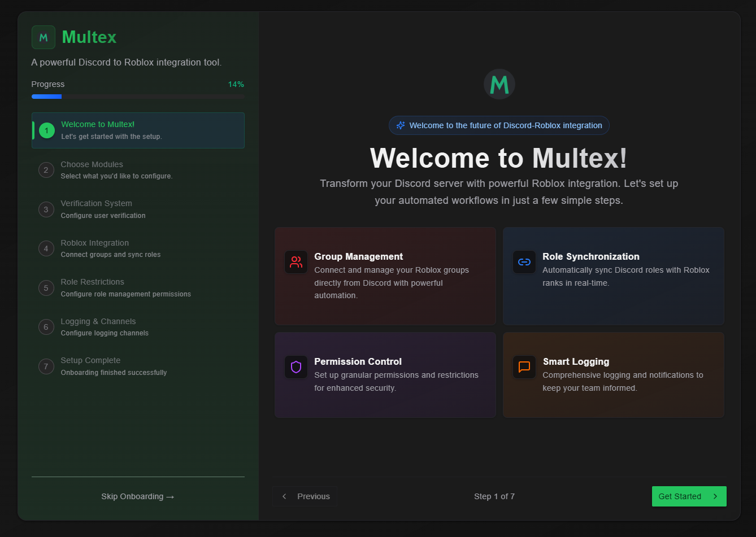Click "Let's get started with the setup." text
Viewport: 756px width, 537px height.
coord(111,137)
